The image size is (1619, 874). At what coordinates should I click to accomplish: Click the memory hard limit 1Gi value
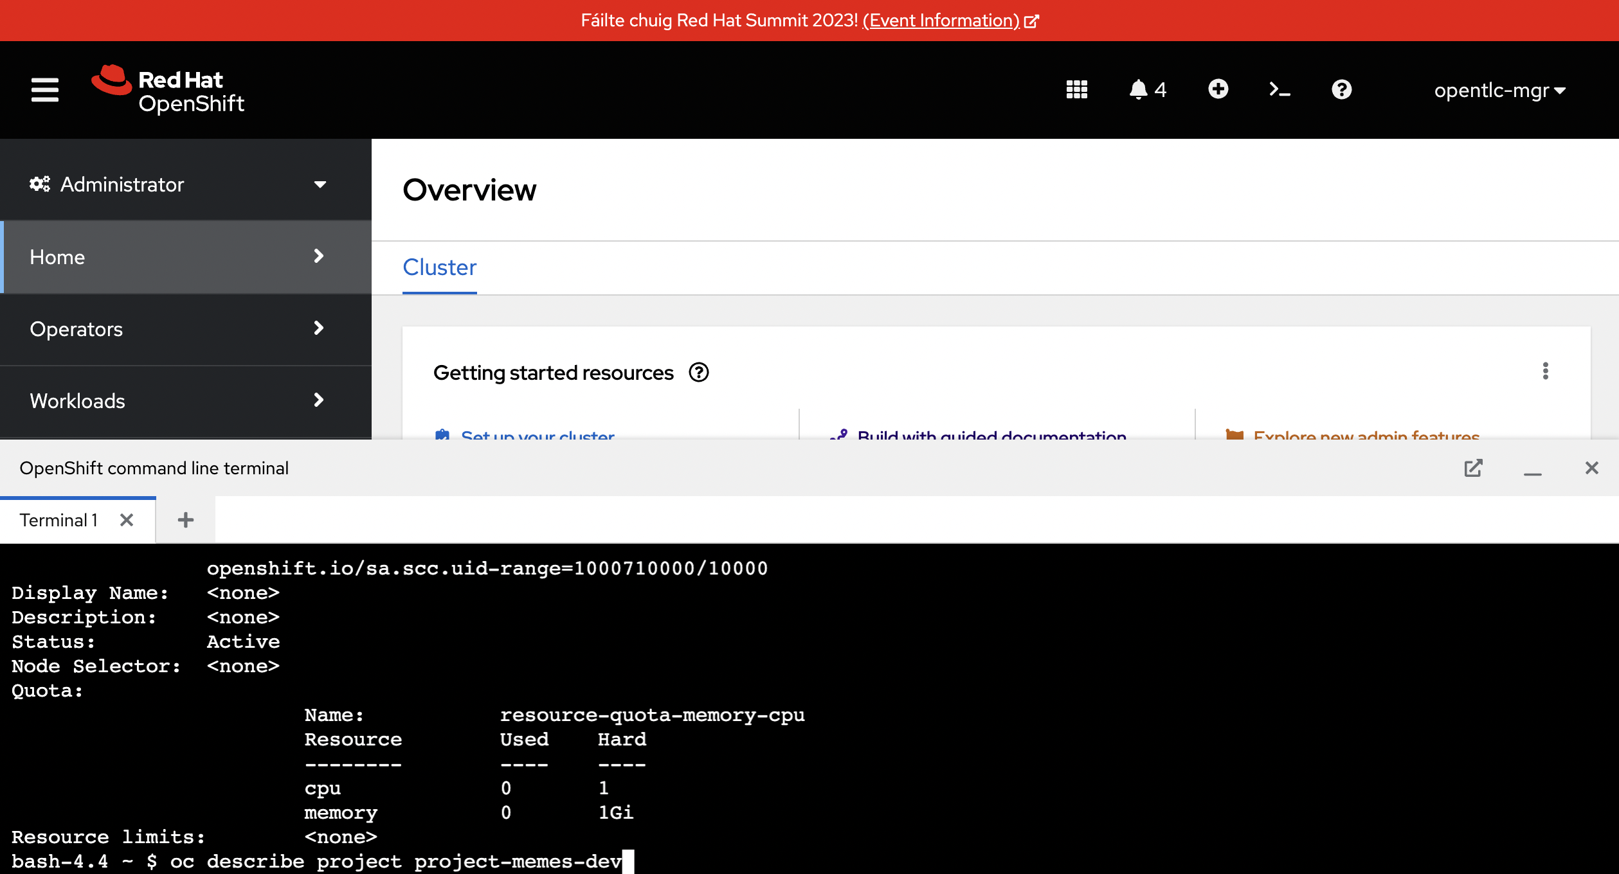616,812
